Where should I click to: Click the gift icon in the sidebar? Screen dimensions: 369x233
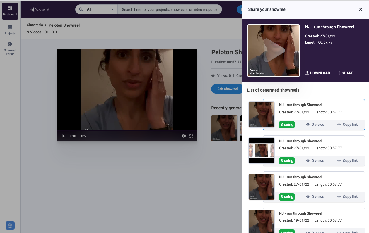tap(10, 225)
